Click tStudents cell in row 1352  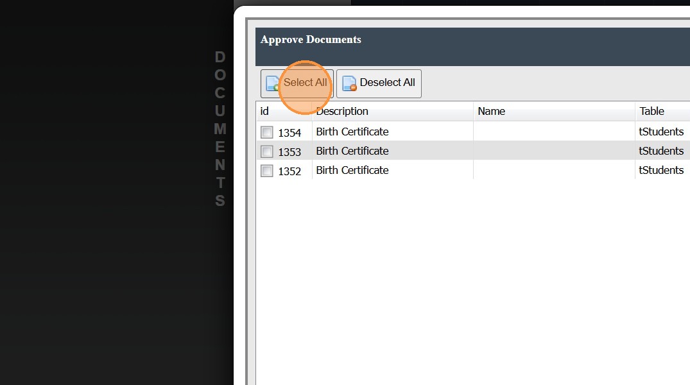[661, 170]
